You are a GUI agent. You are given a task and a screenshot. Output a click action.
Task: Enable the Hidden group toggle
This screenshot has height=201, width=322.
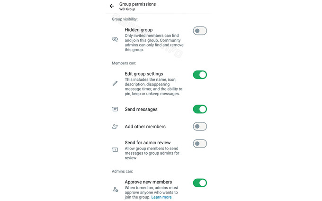point(200,31)
